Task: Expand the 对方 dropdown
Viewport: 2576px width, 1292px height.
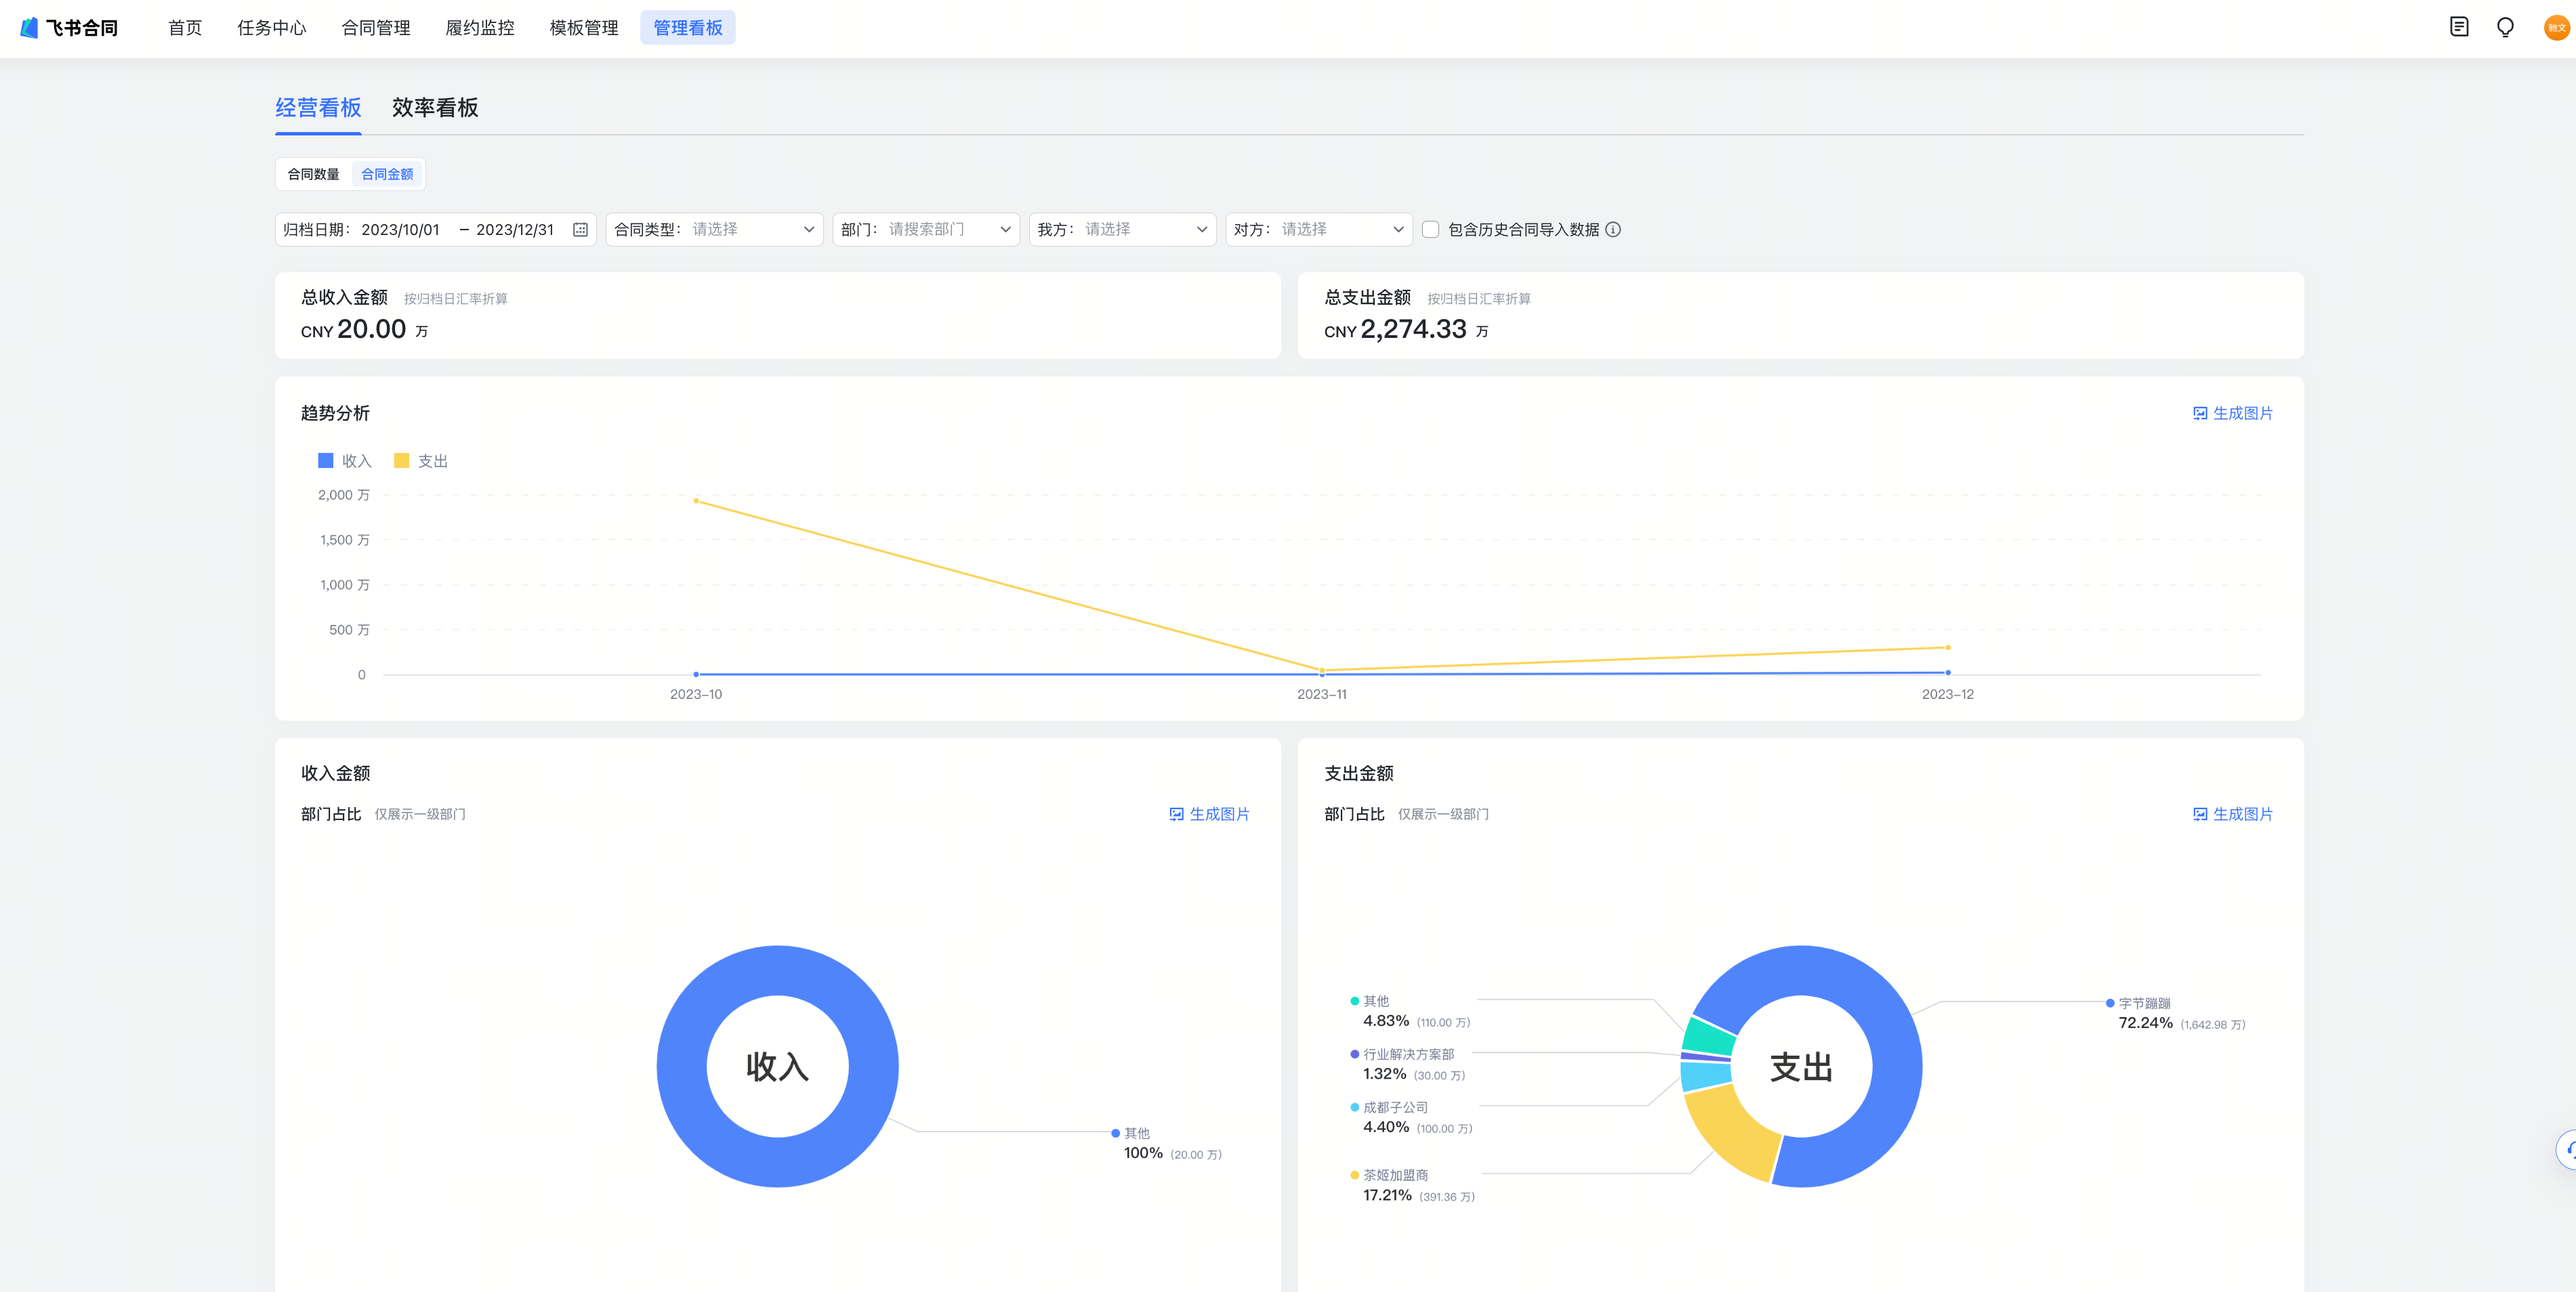Action: [x=1318, y=230]
